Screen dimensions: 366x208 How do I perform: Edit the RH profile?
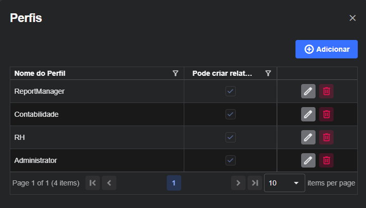point(308,137)
